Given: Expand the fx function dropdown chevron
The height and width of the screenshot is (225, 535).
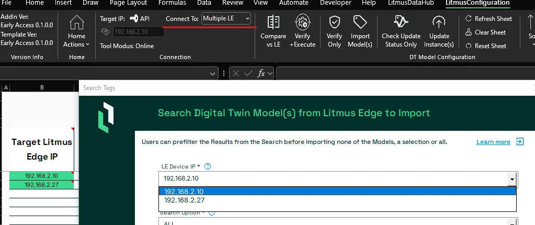Looking at the screenshot, I should (270, 73).
